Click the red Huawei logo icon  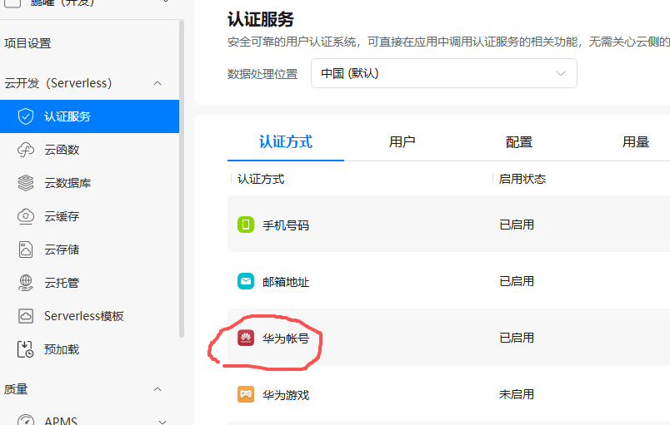click(x=246, y=338)
